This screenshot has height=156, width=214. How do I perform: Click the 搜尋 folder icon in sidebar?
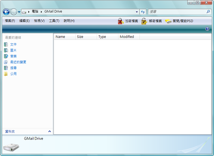click(6, 68)
